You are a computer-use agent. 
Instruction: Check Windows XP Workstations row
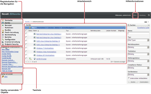pos(26,55)
